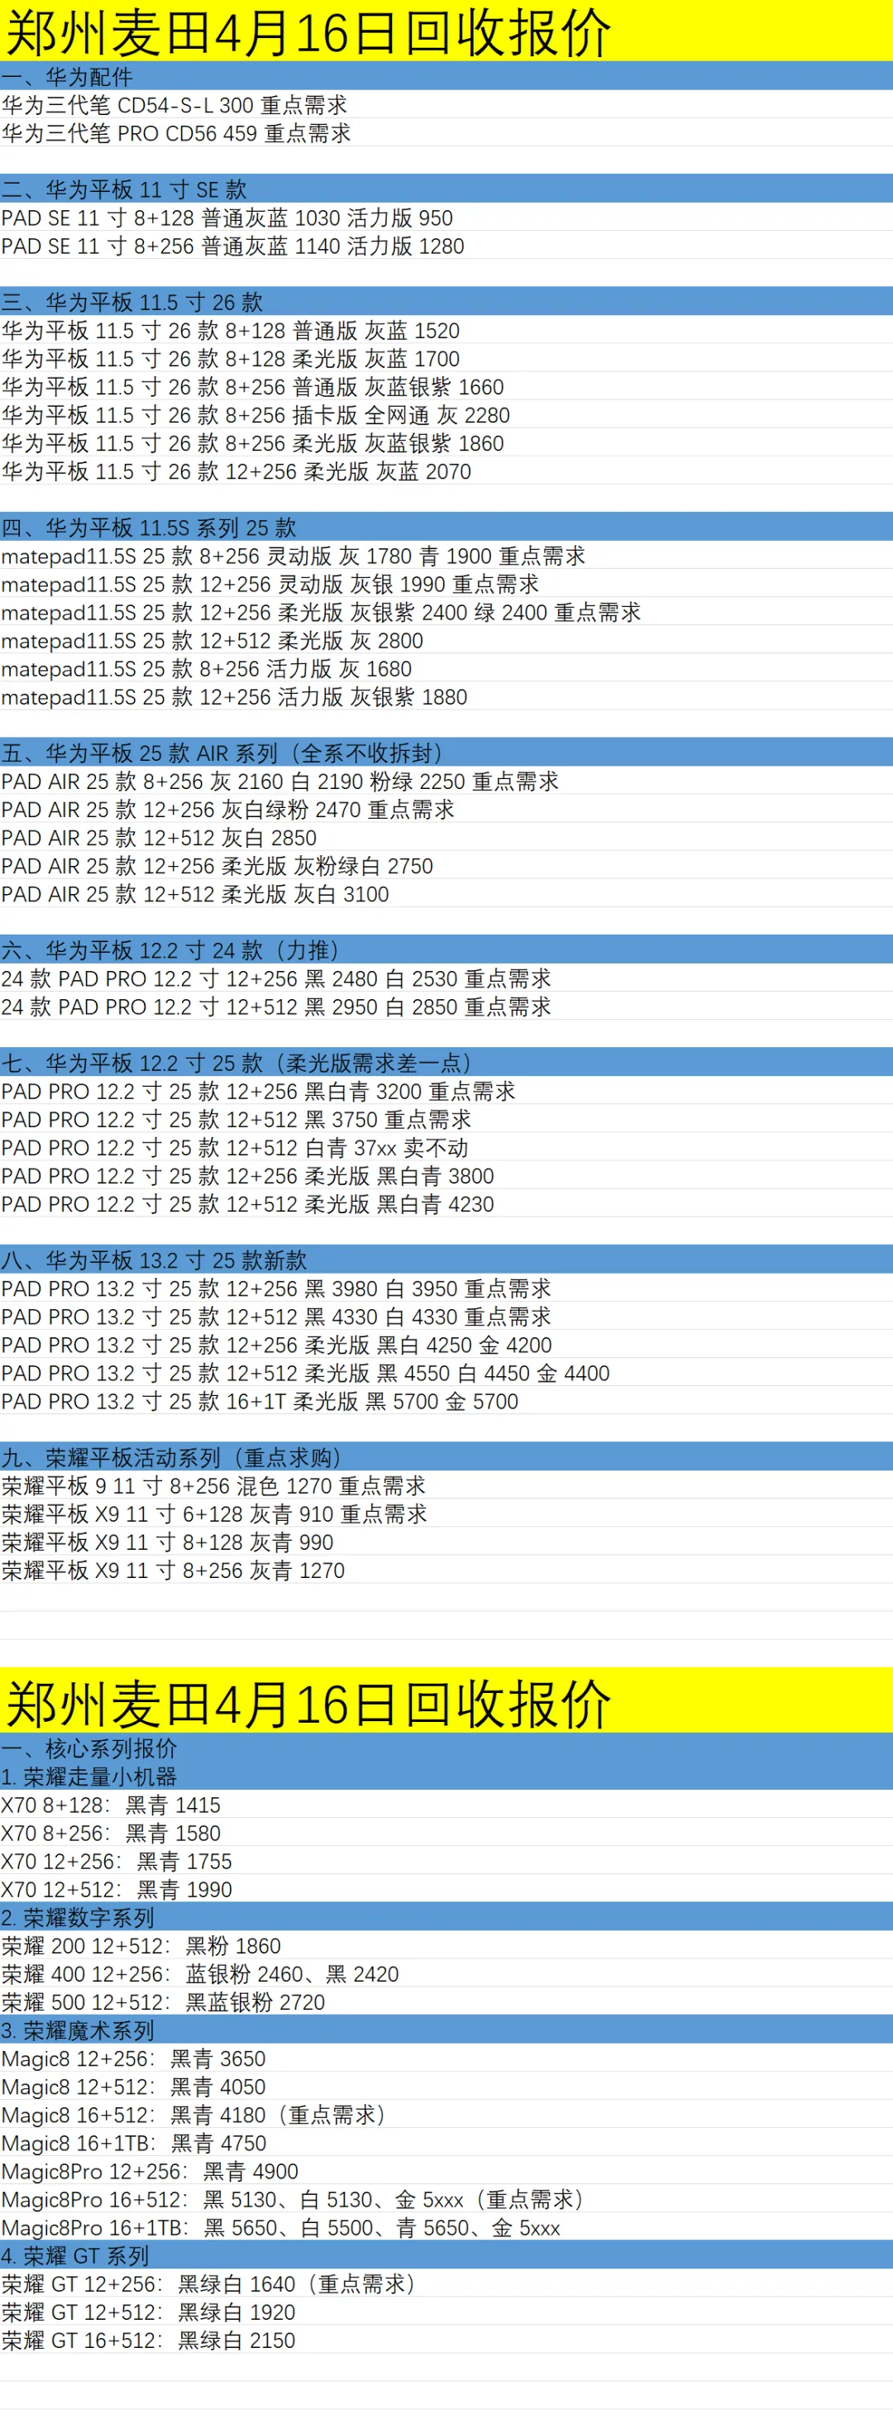
Task: Click row 'Magic8Pro 16+1TB: 黑 5650'
Action: pos(446,2228)
